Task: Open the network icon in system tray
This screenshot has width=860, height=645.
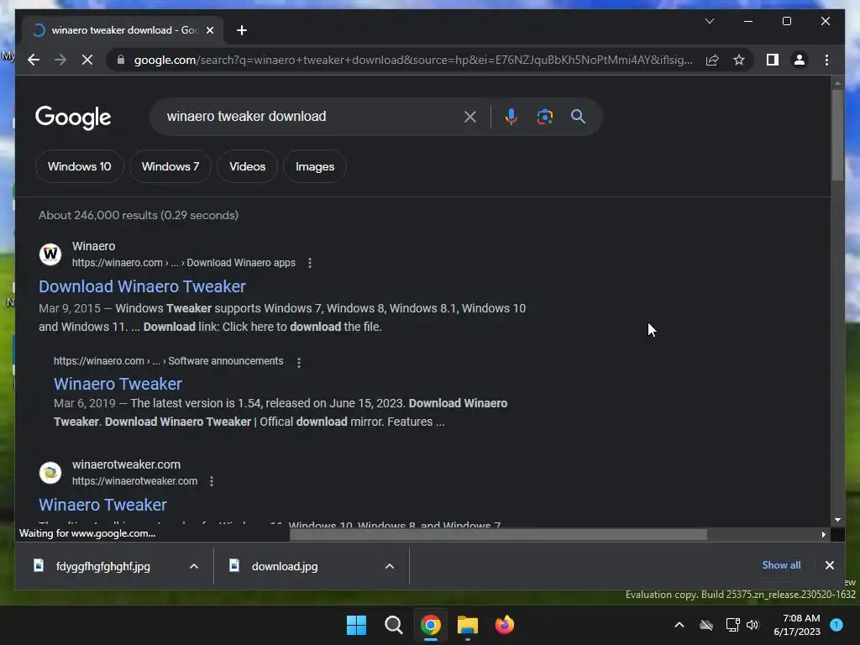Action: (732, 625)
